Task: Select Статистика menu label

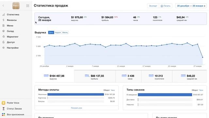Action: click(x=13, y=14)
